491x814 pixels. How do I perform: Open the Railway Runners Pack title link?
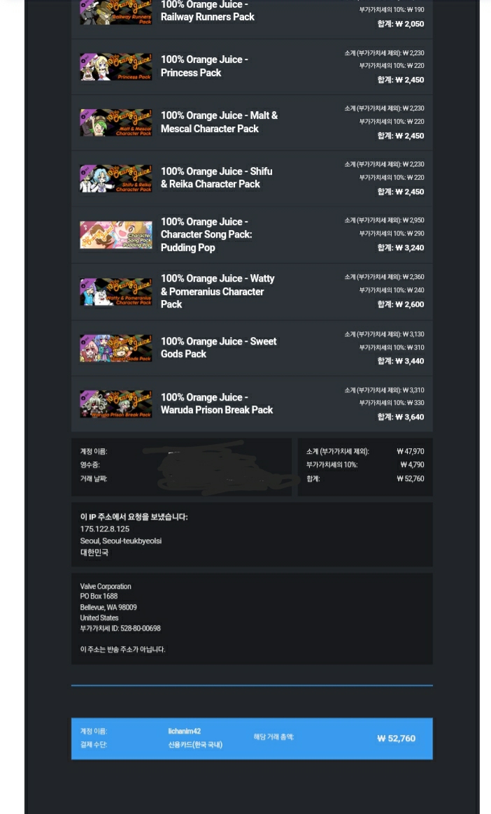207,11
